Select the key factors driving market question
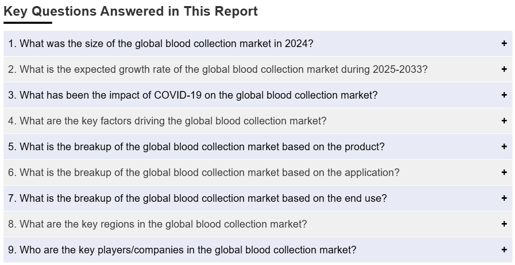 [x=167, y=121]
